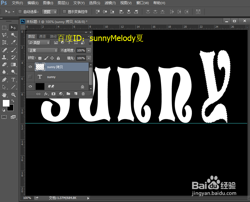Align top edges in options bar
Screen dimensions: 250x202
click(97, 12)
